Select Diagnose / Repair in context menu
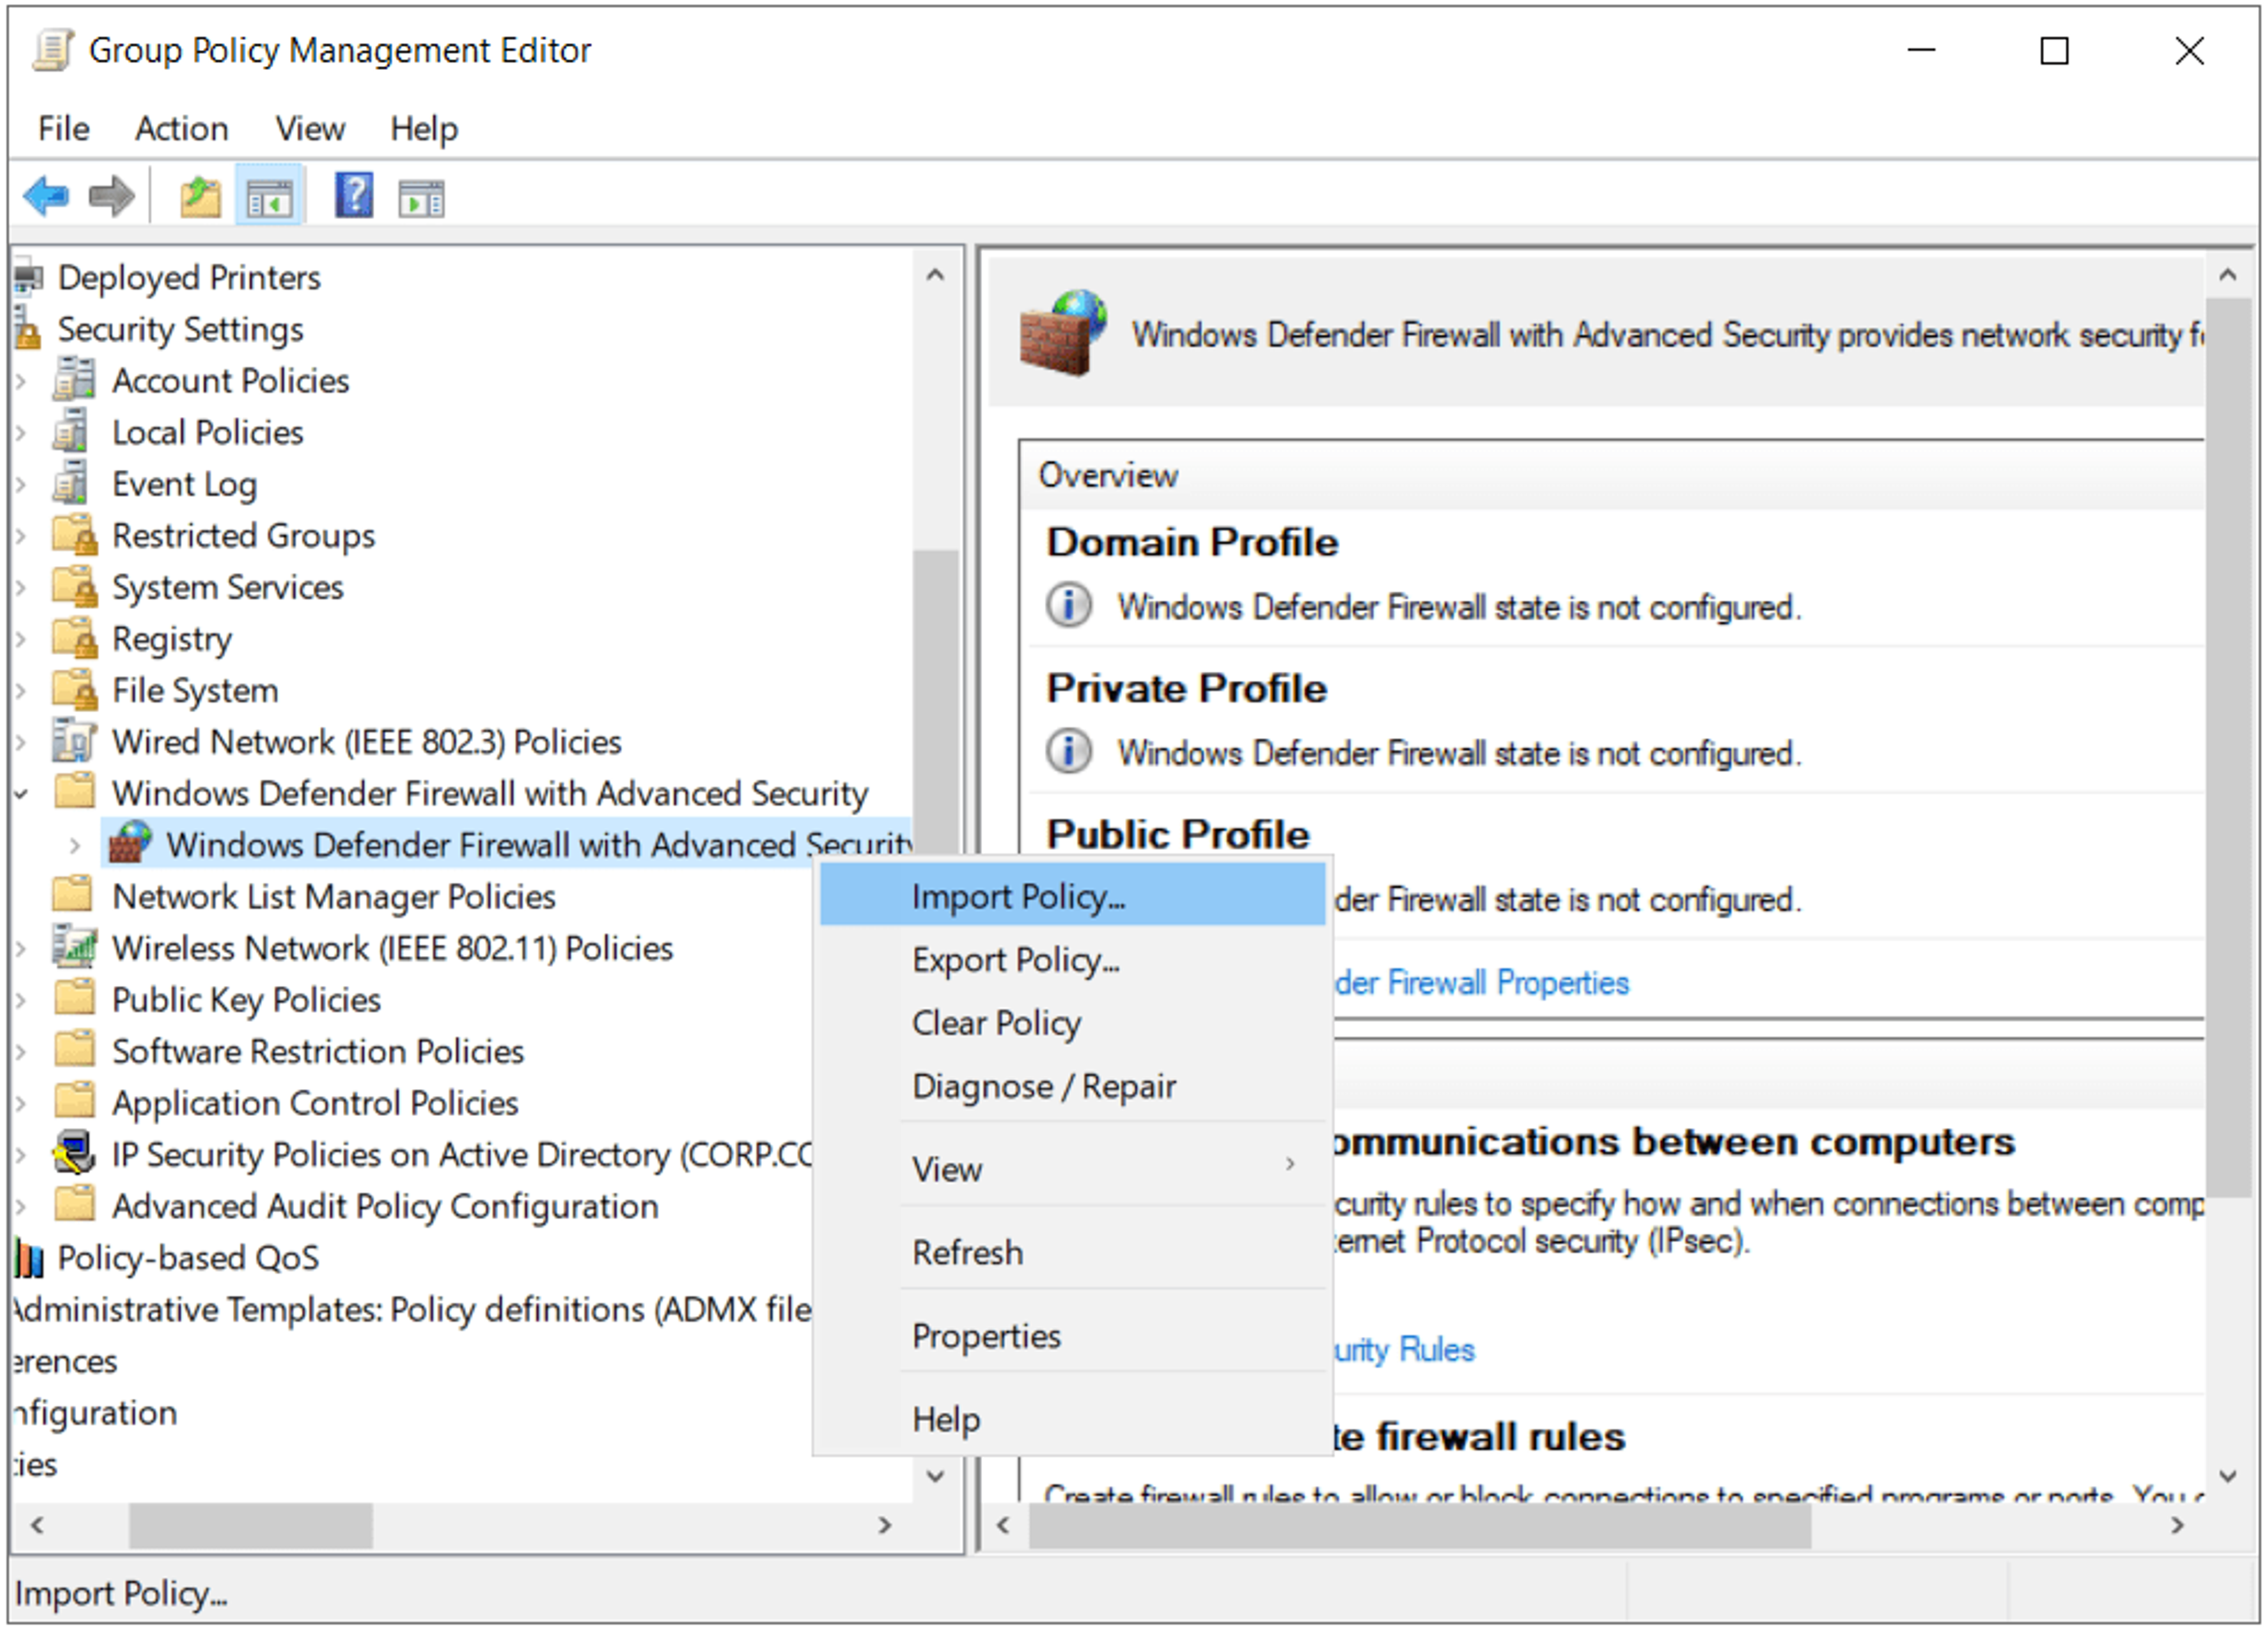 tap(1072, 1086)
